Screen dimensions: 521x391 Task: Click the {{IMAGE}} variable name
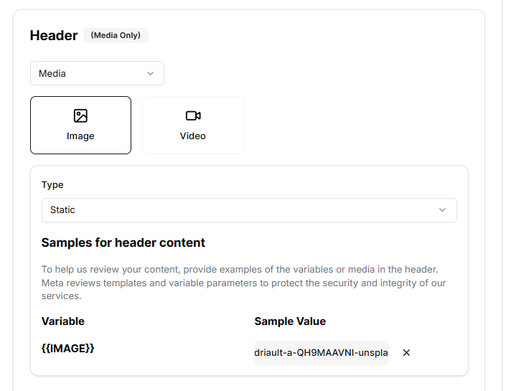coord(68,349)
